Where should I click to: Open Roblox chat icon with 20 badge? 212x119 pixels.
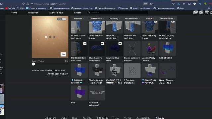(201, 13)
